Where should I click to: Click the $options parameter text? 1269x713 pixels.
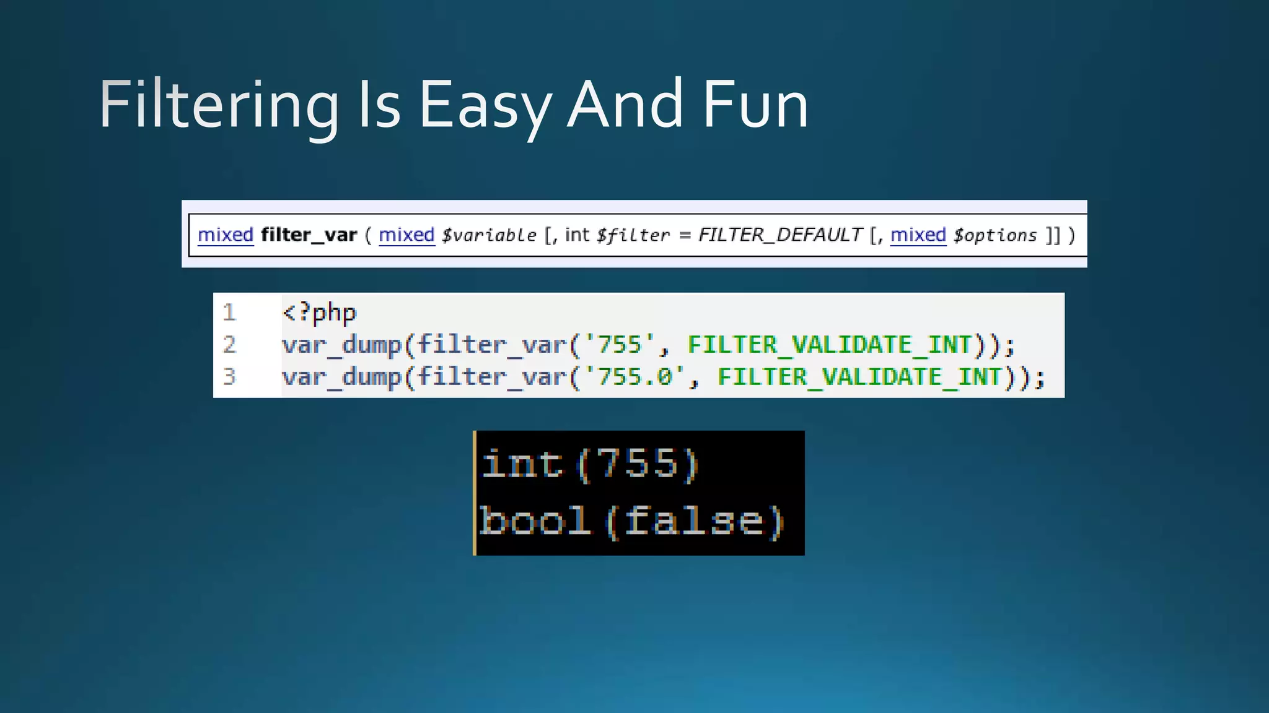[x=995, y=235]
